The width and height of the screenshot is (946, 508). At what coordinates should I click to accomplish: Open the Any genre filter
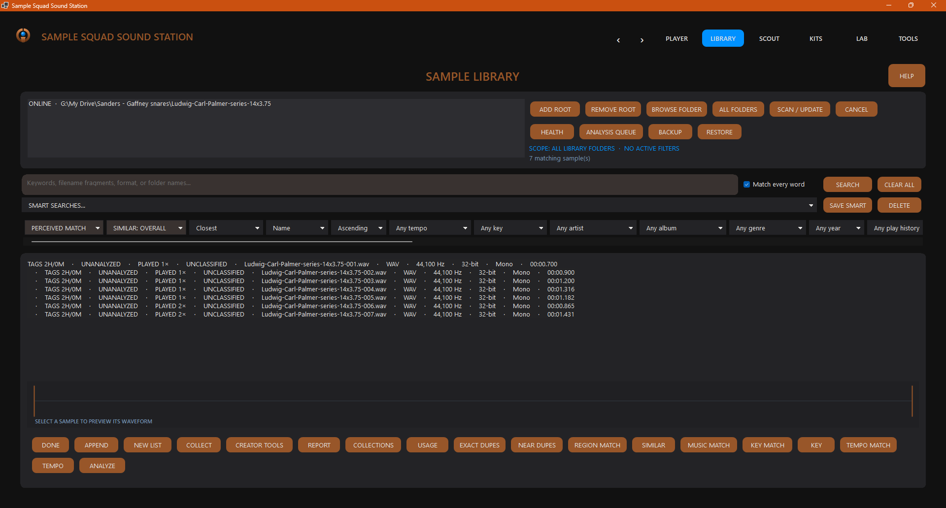[768, 228]
